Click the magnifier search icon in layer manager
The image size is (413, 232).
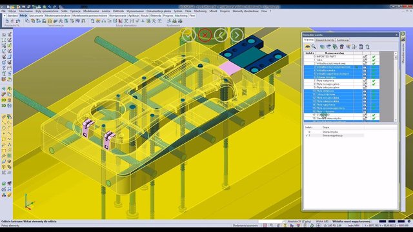coord(314,46)
